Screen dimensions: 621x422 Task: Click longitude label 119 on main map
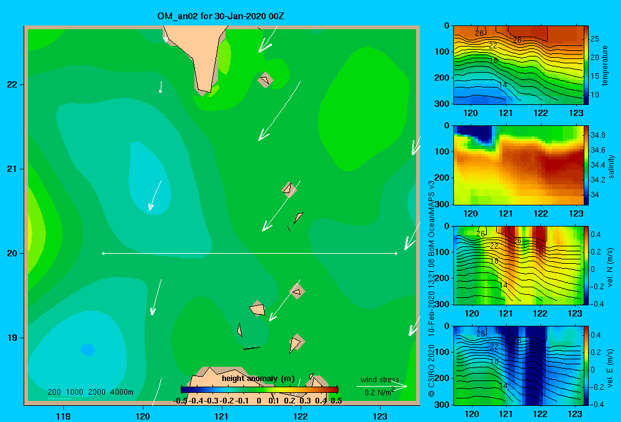tap(64, 416)
